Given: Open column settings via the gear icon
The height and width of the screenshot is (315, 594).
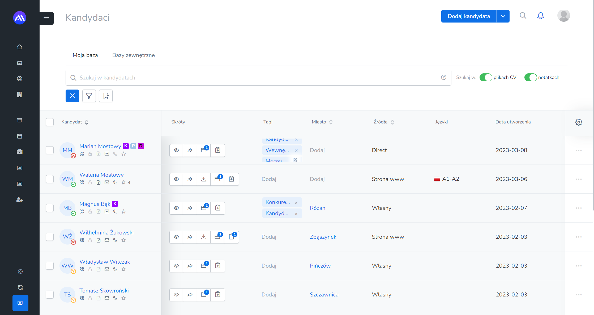Looking at the screenshot, I should pyautogui.click(x=579, y=122).
